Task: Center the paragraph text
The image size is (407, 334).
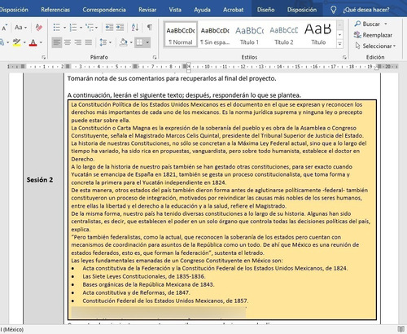Action: point(68,42)
